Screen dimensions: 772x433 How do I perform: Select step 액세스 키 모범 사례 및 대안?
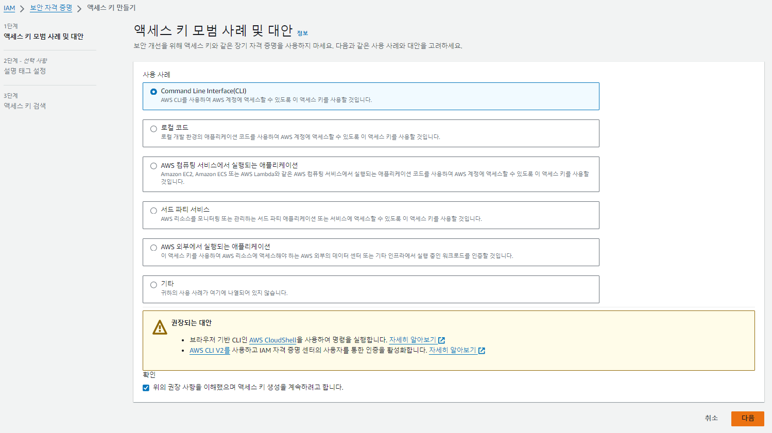pyautogui.click(x=44, y=37)
